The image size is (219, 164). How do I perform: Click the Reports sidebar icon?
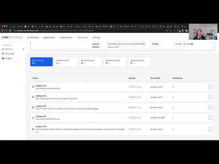3,49
